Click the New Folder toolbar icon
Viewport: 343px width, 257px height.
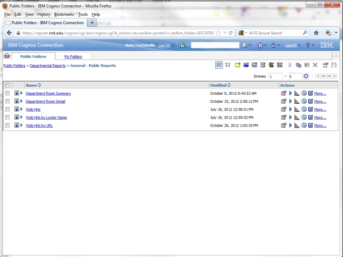click(x=238, y=65)
